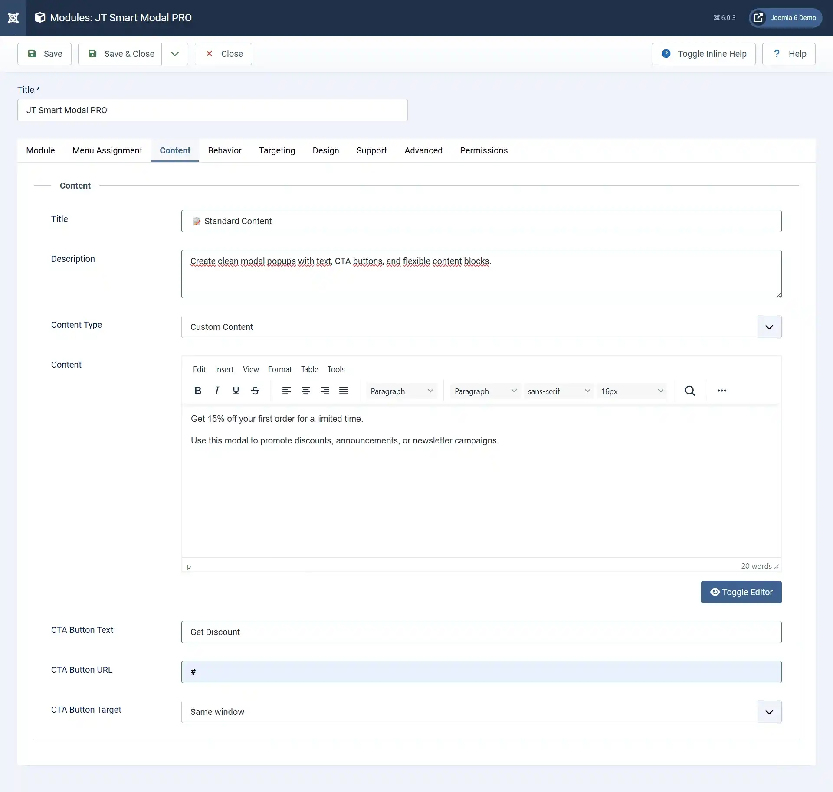
Task: Click the editor resize handle by word count
Action: (777, 567)
